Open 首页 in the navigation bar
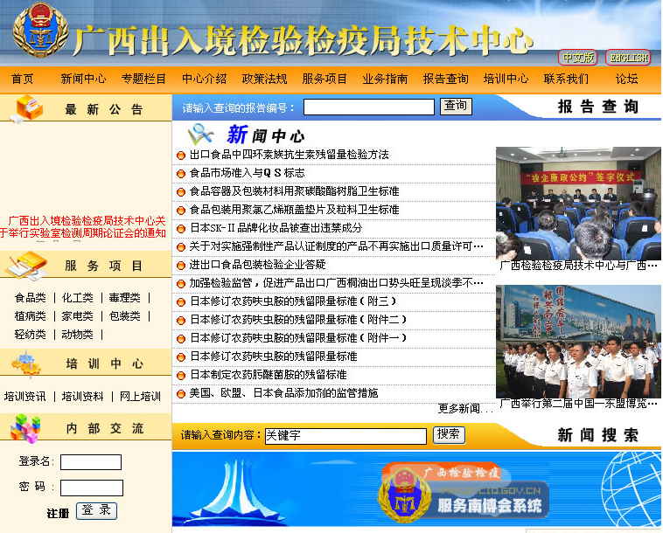Image resolution: width=663 pixels, height=533 pixels. tap(23, 79)
